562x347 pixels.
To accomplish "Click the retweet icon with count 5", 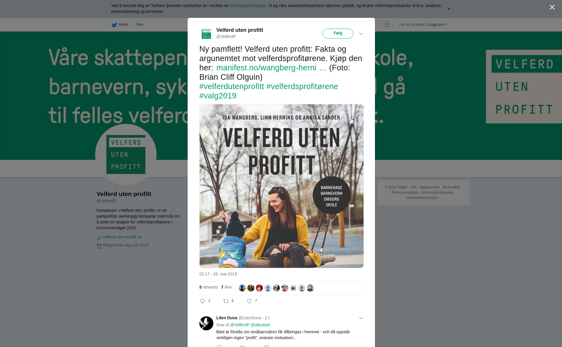I will pyautogui.click(x=226, y=301).
